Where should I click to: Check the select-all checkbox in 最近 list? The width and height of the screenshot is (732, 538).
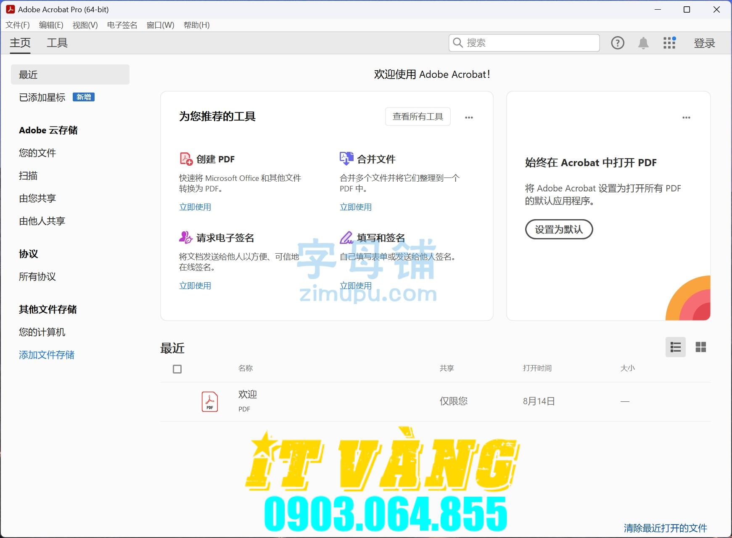pyautogui.click(x=177, y=368)
